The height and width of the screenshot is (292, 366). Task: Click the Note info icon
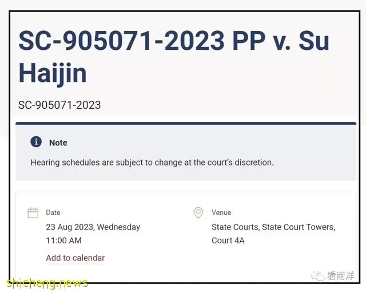point(36,142)
